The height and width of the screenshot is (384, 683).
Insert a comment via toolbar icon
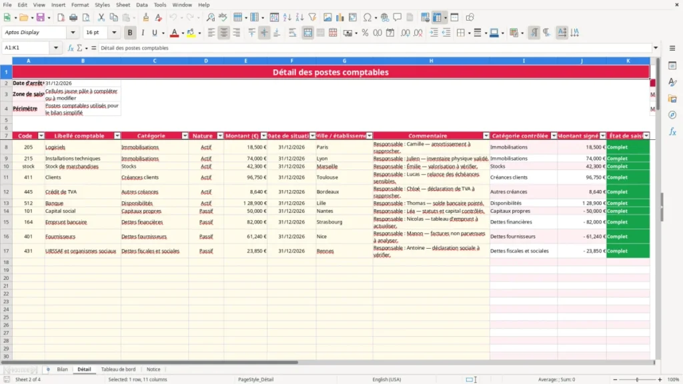tap(398, 17)
